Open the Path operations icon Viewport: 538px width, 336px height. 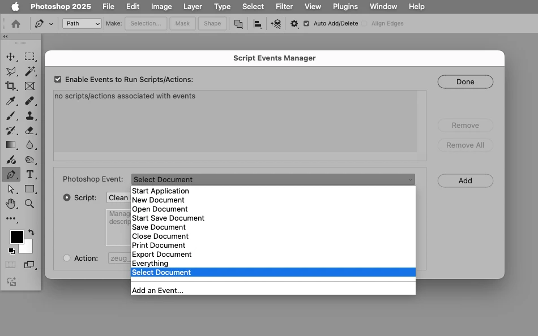[x=238, y=24]
